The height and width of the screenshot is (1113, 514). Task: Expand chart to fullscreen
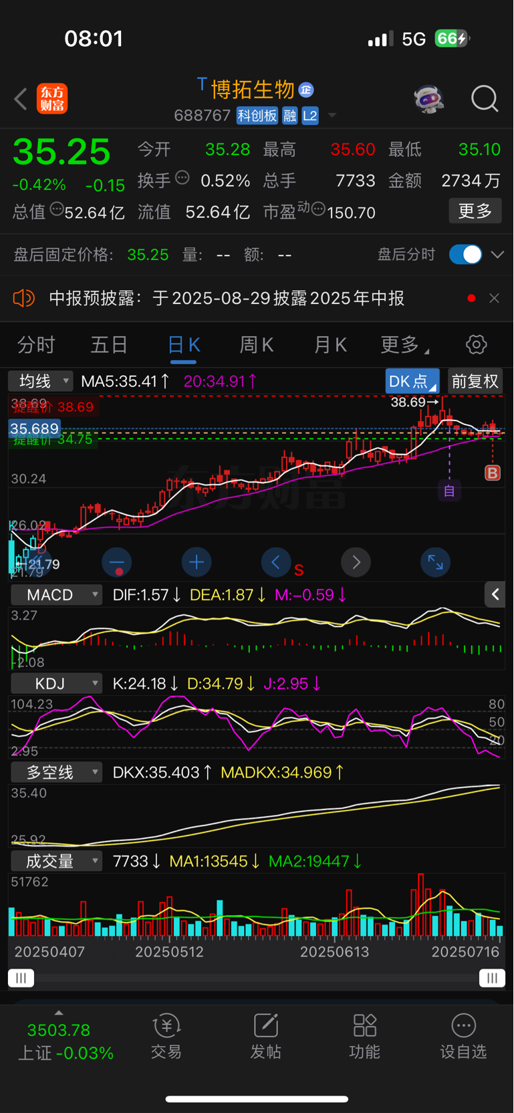pyautogui.click(x=435, y=562)
